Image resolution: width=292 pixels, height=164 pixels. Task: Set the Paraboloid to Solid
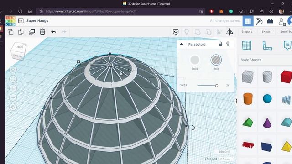click(195, 60)
